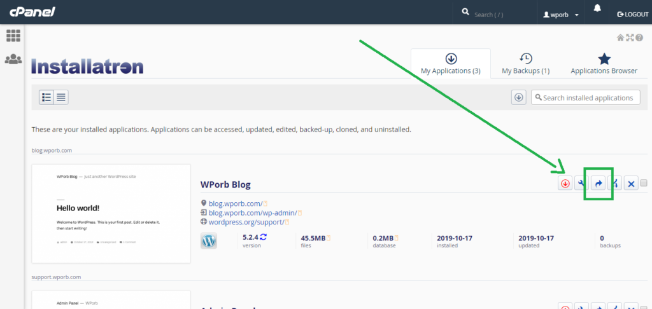Image resolution: width=652 pixels, height=309 pixels.
Task: Click the blog.wporb.com section heading
Action: [x=52, y=150]
